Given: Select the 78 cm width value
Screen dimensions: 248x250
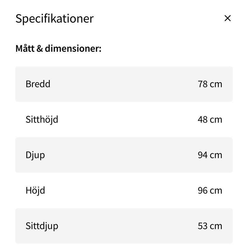Looking at the screenshot, I should pyautogui.click(x=210, y=84).
